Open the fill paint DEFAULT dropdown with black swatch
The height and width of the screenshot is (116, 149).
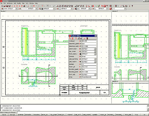point(54,9)
